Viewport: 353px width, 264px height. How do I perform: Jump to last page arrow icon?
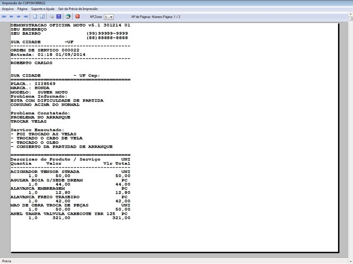26,17
